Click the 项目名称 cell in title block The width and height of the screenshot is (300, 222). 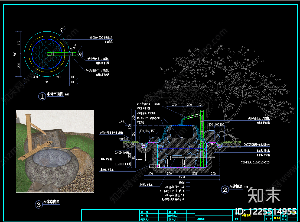(x=201, y=219)
